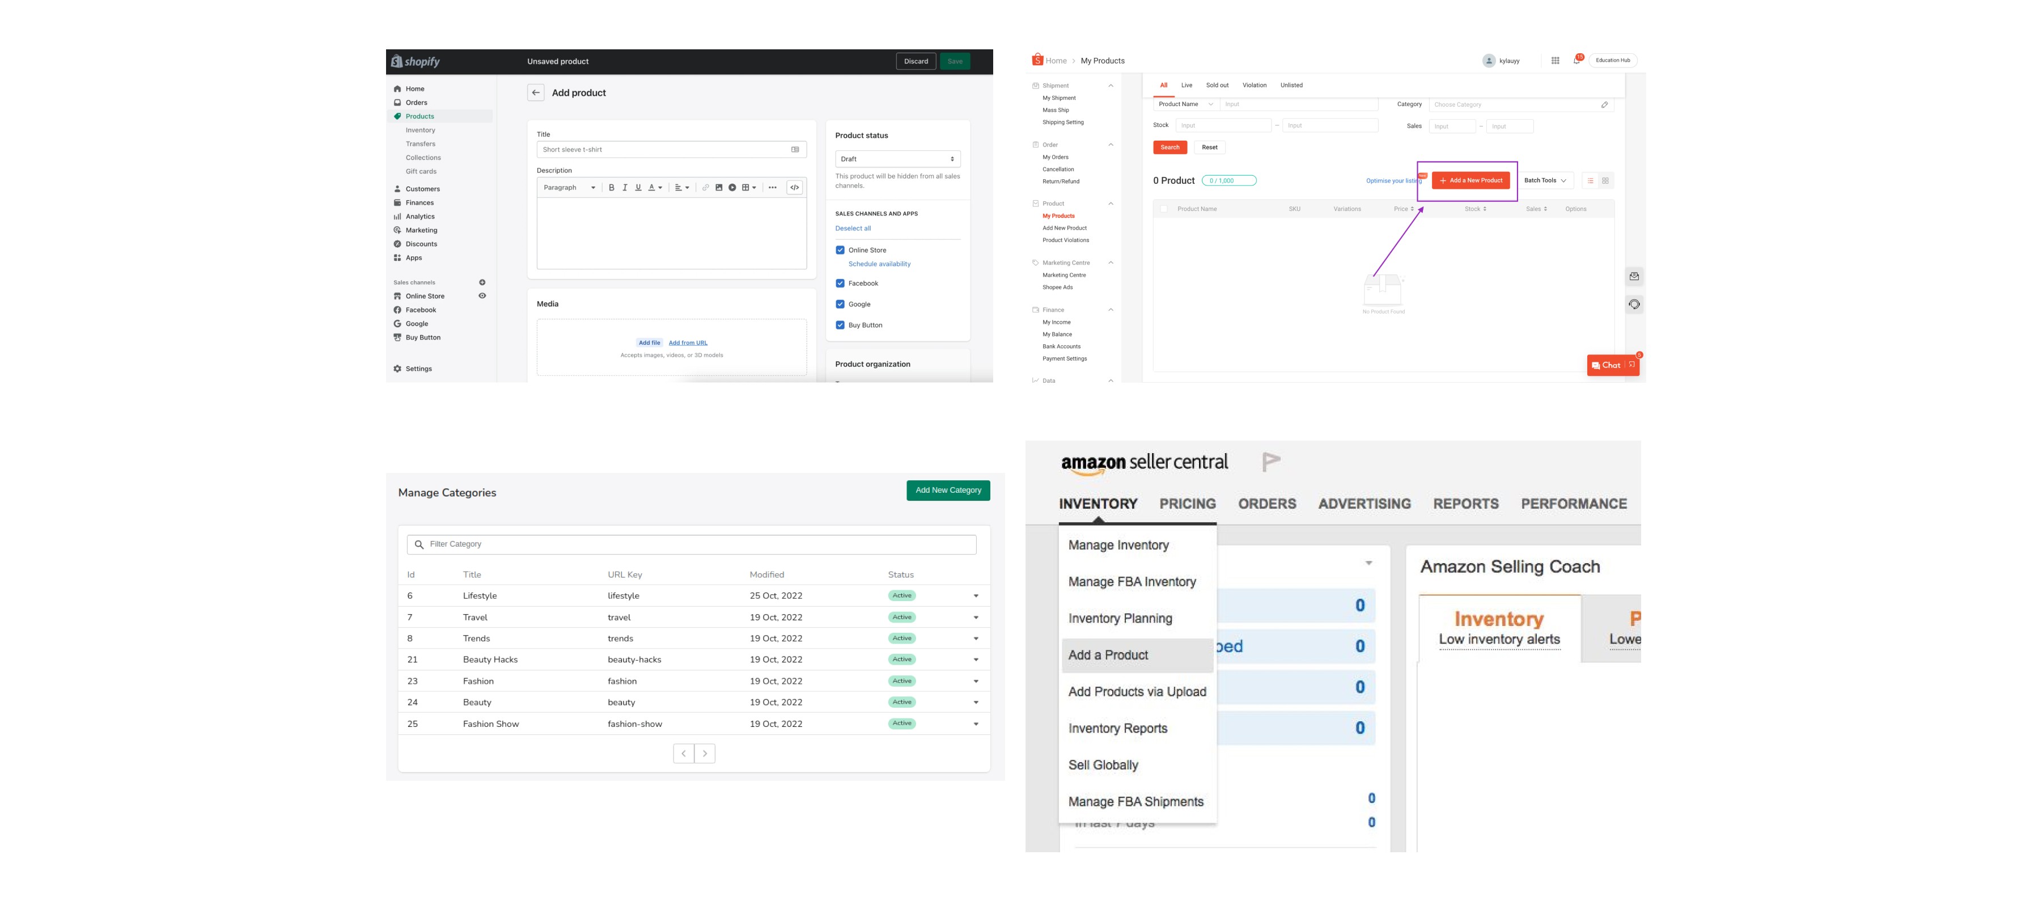This screenshot has width=2034, height=901.
Task: Expand options arrow for Lifestyle category
Action: 976,596
